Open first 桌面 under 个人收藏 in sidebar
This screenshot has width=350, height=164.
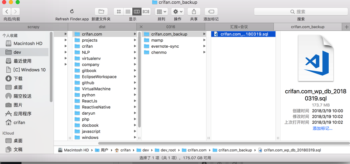24,87
